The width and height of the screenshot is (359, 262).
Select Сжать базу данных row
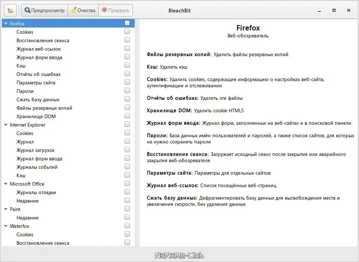tap(68, 99)
